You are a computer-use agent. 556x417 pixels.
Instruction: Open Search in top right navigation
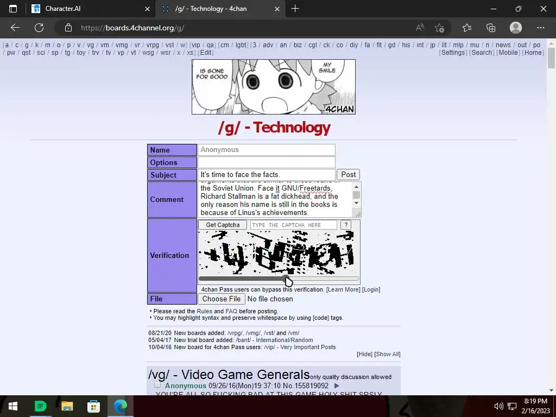pos(482,53)
